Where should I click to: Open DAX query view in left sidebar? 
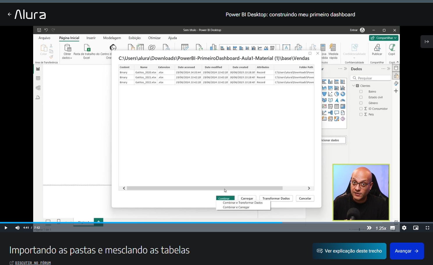pos(38,97)
